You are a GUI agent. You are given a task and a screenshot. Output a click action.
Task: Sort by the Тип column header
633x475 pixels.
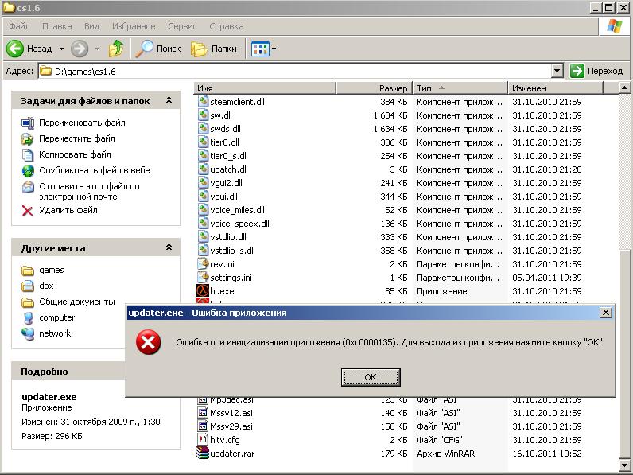click(460, 88)
